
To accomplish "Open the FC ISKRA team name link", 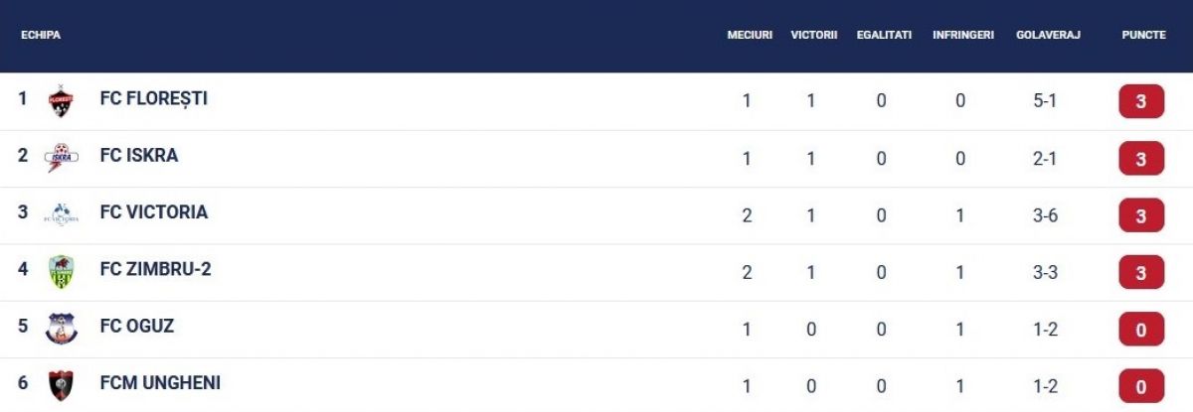I will coord(139,156).
